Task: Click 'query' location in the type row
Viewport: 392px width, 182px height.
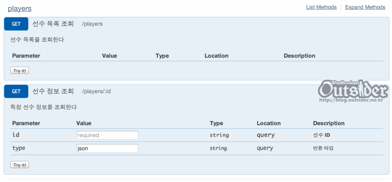Action: coord(265,148)
